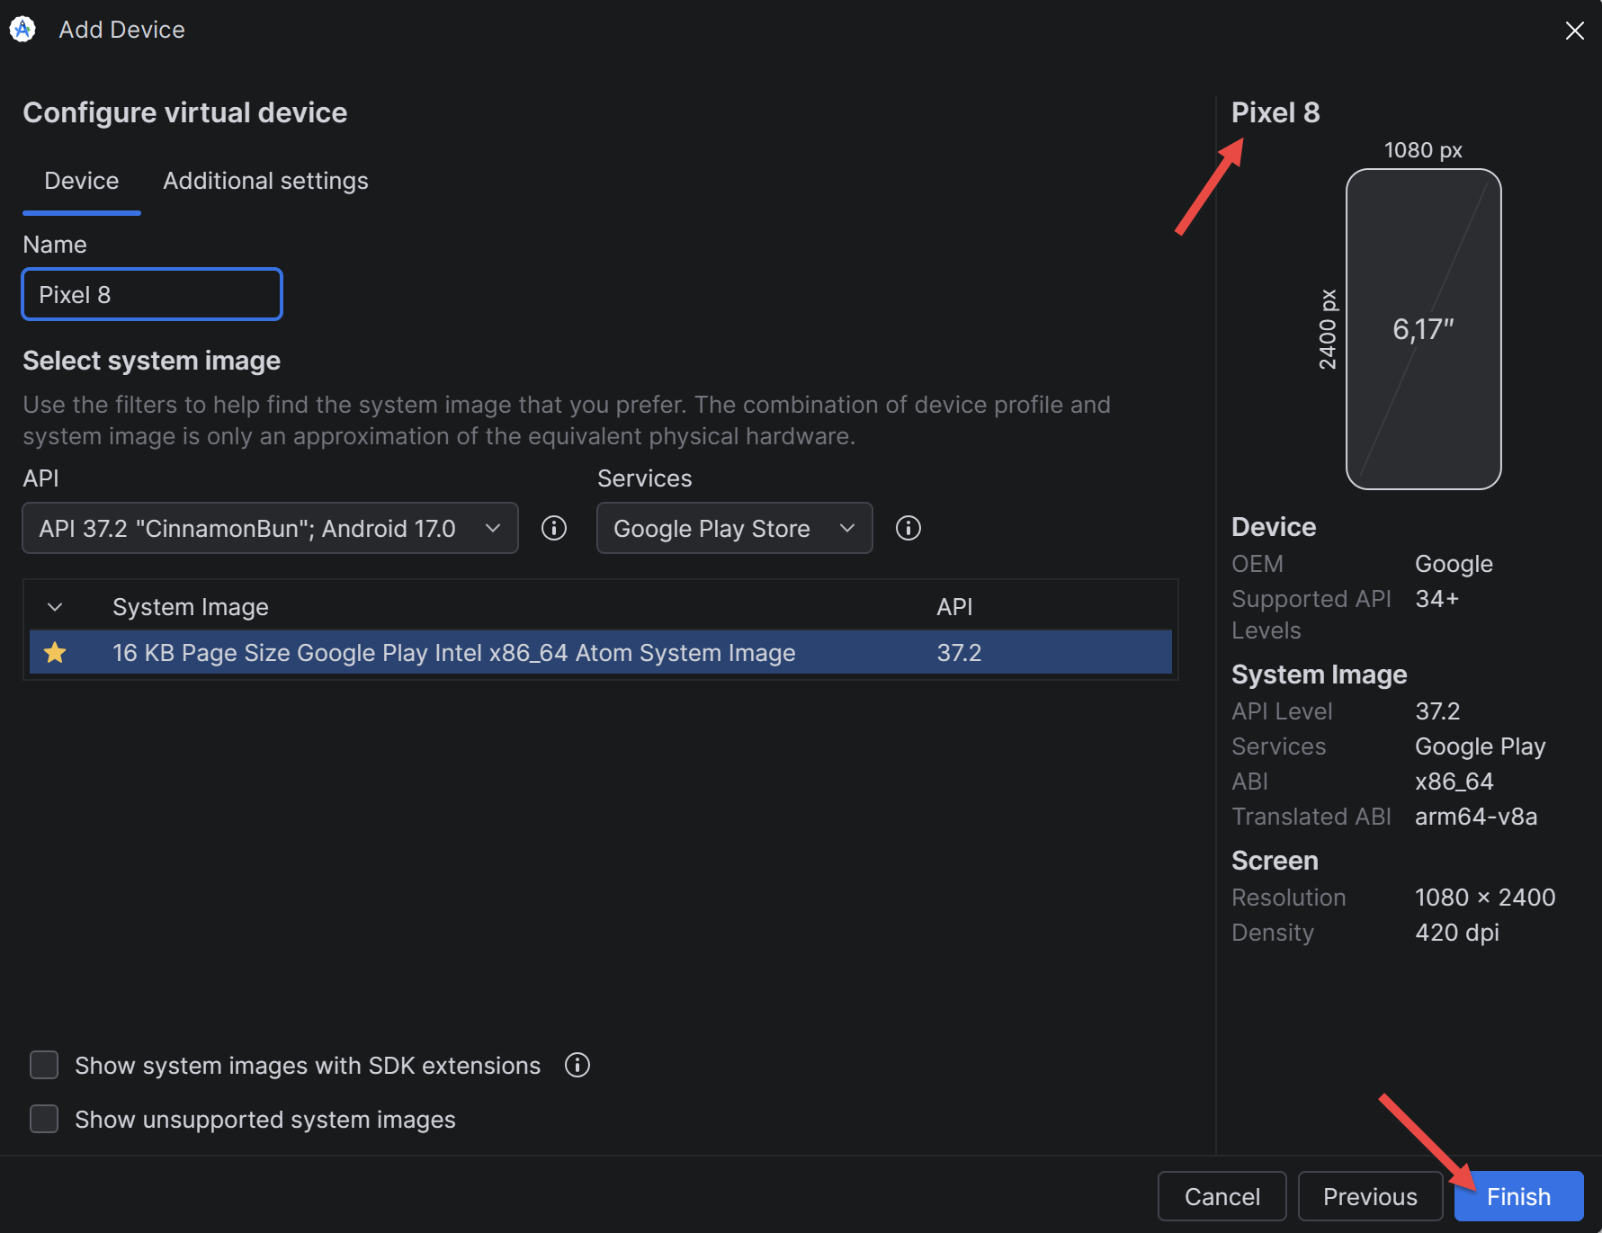
Task: Click the Finish button
Action: click(x=1518, y=1196)
